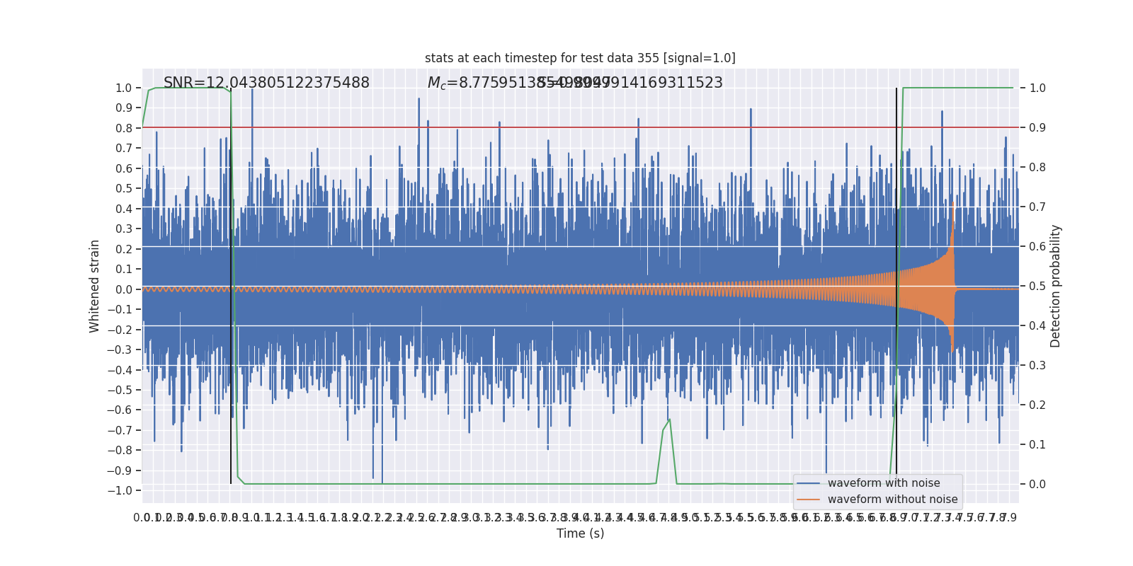Click the 'waveform with noise' legend entry

coord(884,483)
